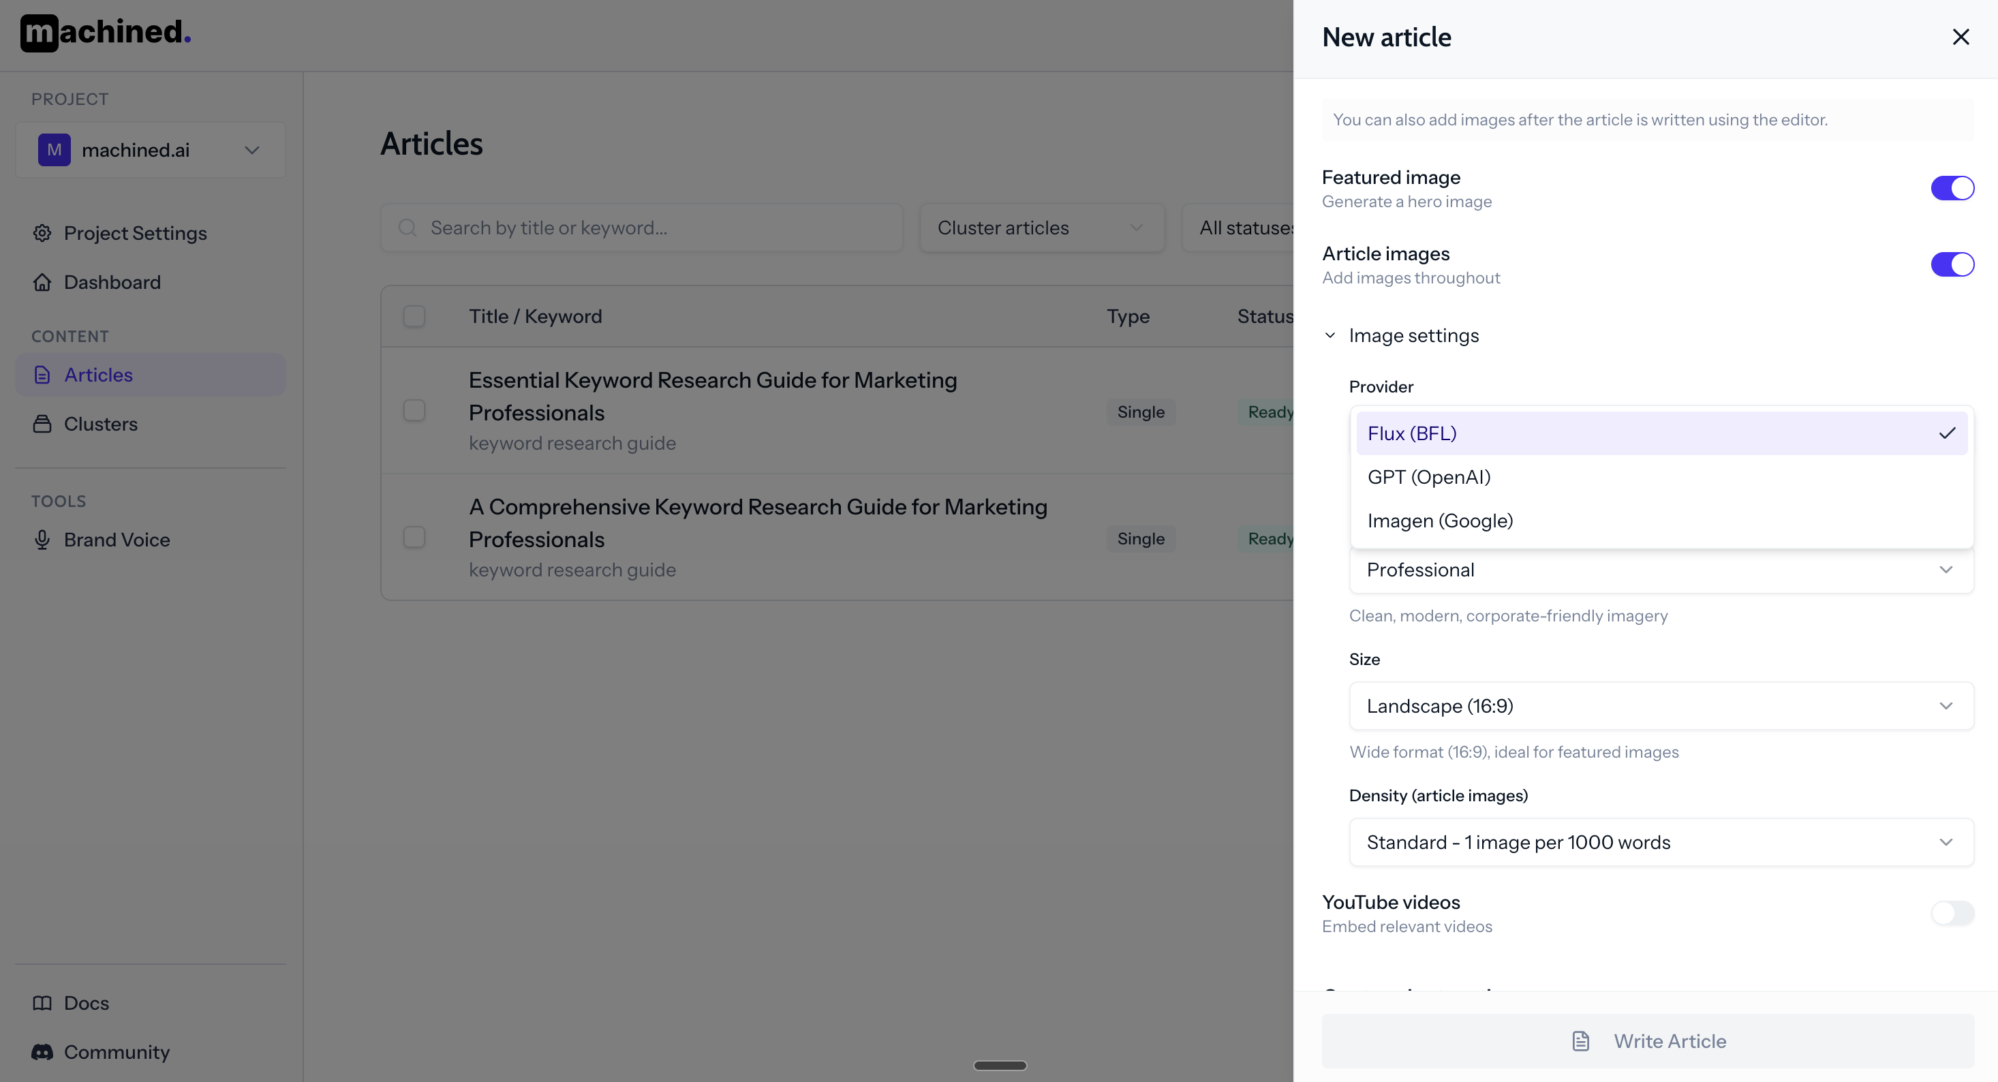This screenshot has height=1082, width=1998.
Task: Select GPT (OpenAI) as the image provider
Action: [1429, 476]
